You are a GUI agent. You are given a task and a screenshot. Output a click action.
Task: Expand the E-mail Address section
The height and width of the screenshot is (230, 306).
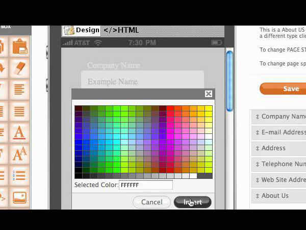(x=279, y=132)
